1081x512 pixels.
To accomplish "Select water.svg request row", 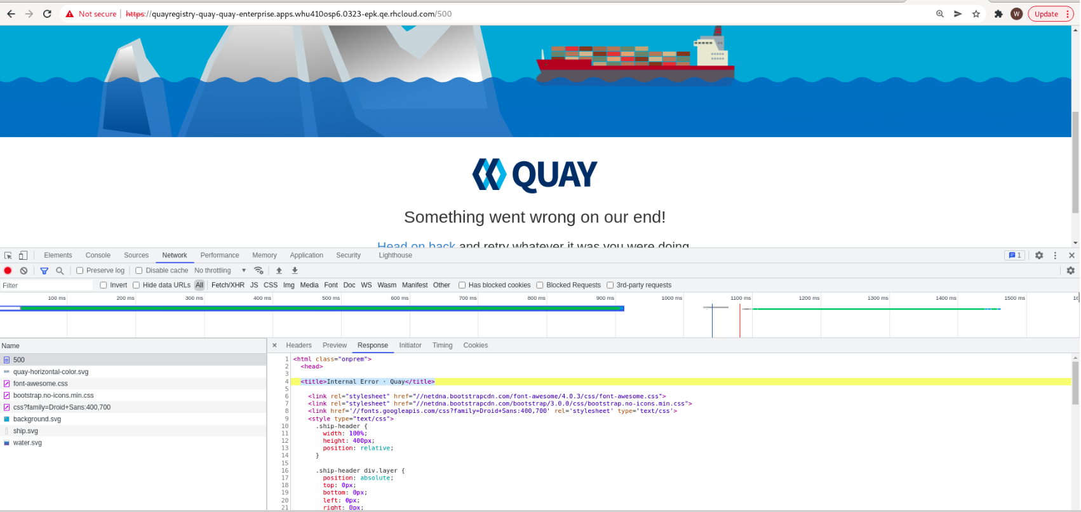I will [x=133, y=443].
